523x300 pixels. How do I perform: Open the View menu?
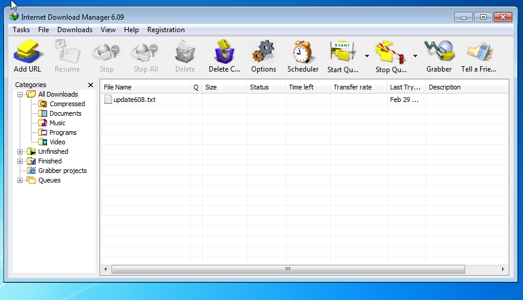click(108, 30)
